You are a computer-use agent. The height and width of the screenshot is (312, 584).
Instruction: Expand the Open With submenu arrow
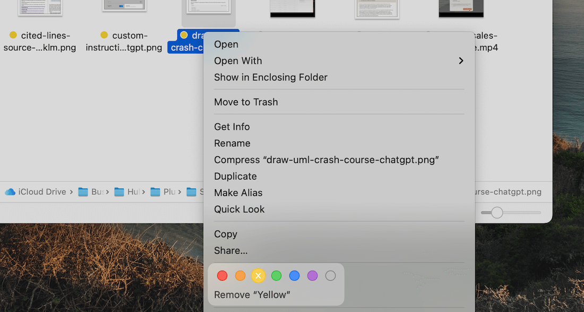point(461,61)
